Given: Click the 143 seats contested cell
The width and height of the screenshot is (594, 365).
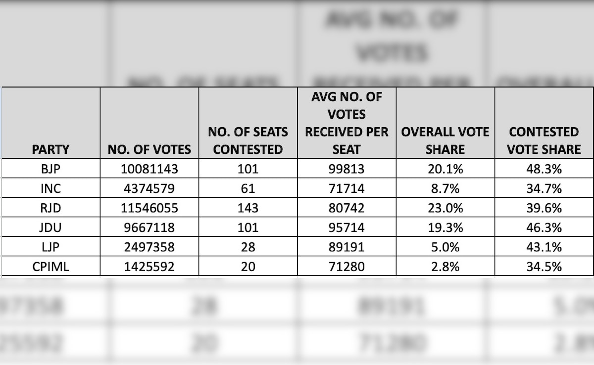Looking at the screenshot, I should (248, 208).
